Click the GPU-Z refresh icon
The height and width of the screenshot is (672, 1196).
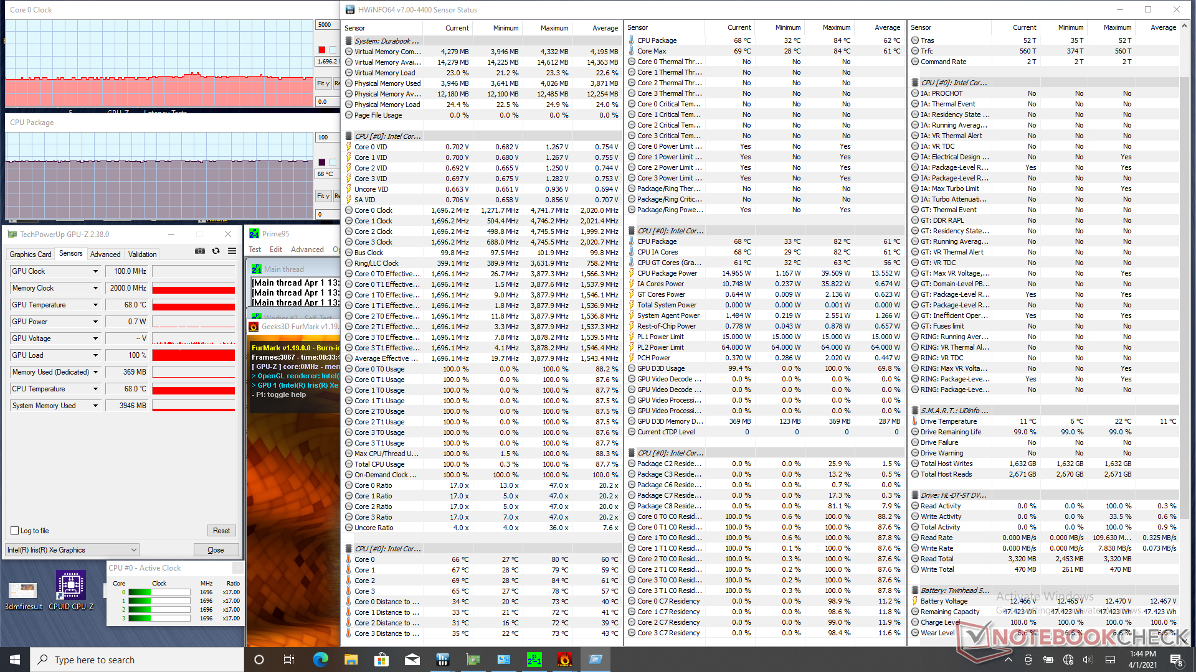[x=216, y=251]
